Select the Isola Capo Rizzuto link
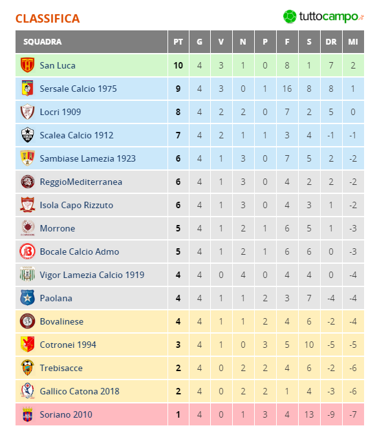The image size is (377, 428). (76, 205)
